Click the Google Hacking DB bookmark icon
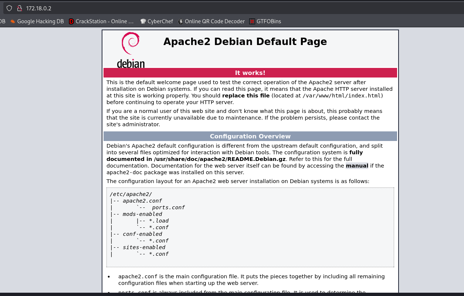 pos(13,21)
